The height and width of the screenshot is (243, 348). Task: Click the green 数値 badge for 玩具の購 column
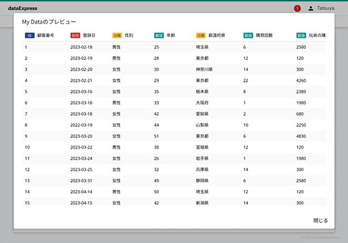click(x=301, y=35)
